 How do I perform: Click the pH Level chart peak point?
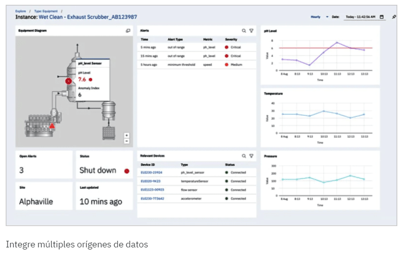(337, 43)
